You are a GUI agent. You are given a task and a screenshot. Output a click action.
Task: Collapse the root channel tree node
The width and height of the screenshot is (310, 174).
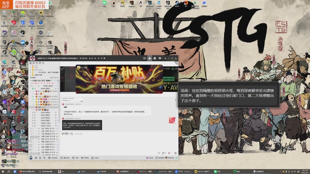click(31, 81)
